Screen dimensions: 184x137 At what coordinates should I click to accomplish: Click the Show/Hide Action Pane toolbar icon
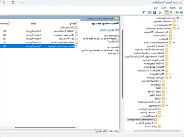(x=150, y=12)
